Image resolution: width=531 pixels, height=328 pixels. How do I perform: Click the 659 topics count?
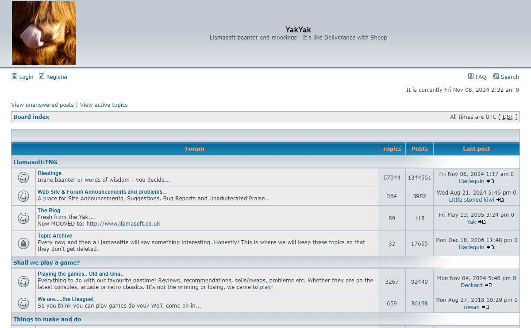pyautogui.click(x=392, y=304)
